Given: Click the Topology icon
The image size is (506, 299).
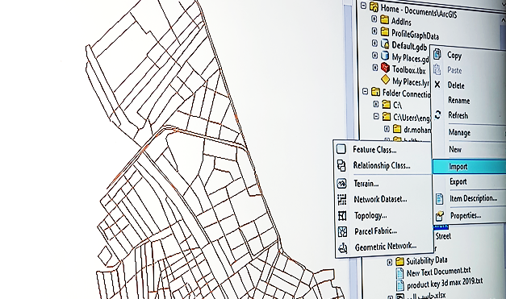Looking at the screenshot, I should click(x=342, y=215).
